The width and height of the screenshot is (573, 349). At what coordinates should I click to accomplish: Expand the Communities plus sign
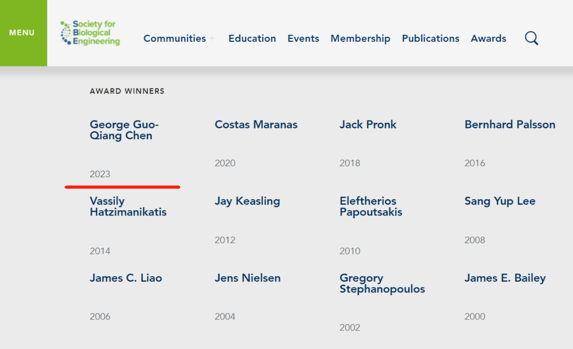(x=212, y=39)
